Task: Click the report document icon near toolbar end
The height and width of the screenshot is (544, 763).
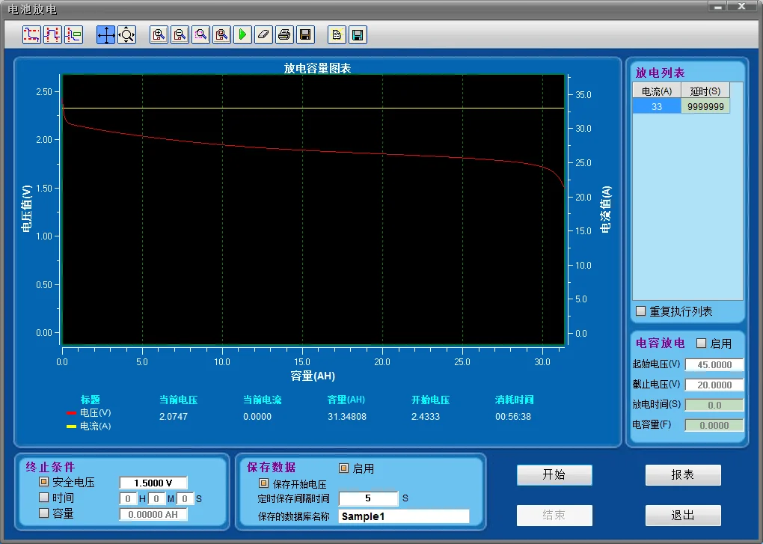Action: [x=336, y=34]
